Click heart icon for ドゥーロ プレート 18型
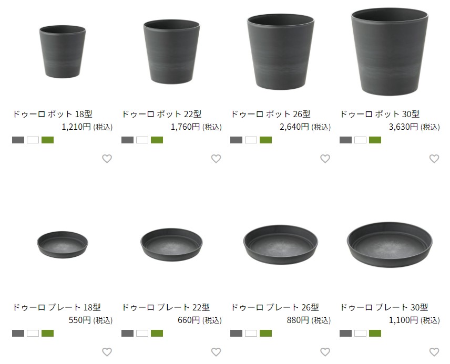The width and height of the screenshot is (450, 364). tap(107, 352)
